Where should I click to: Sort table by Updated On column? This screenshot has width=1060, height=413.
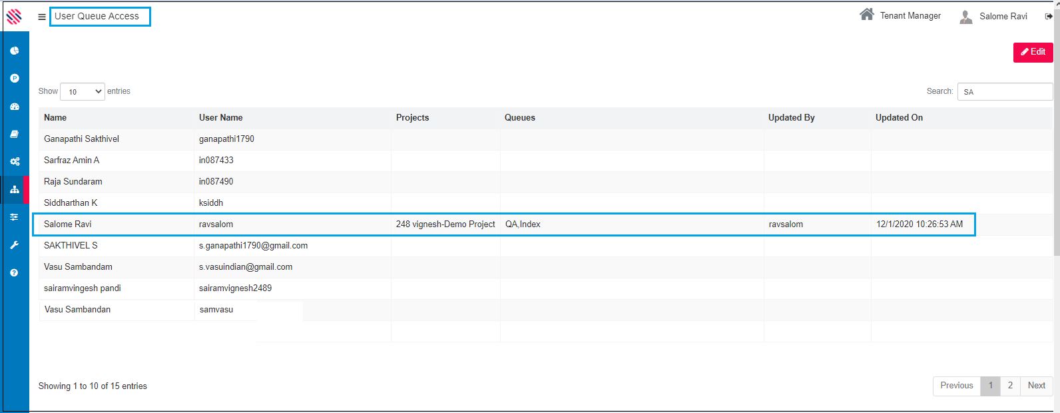pos(899,118)
